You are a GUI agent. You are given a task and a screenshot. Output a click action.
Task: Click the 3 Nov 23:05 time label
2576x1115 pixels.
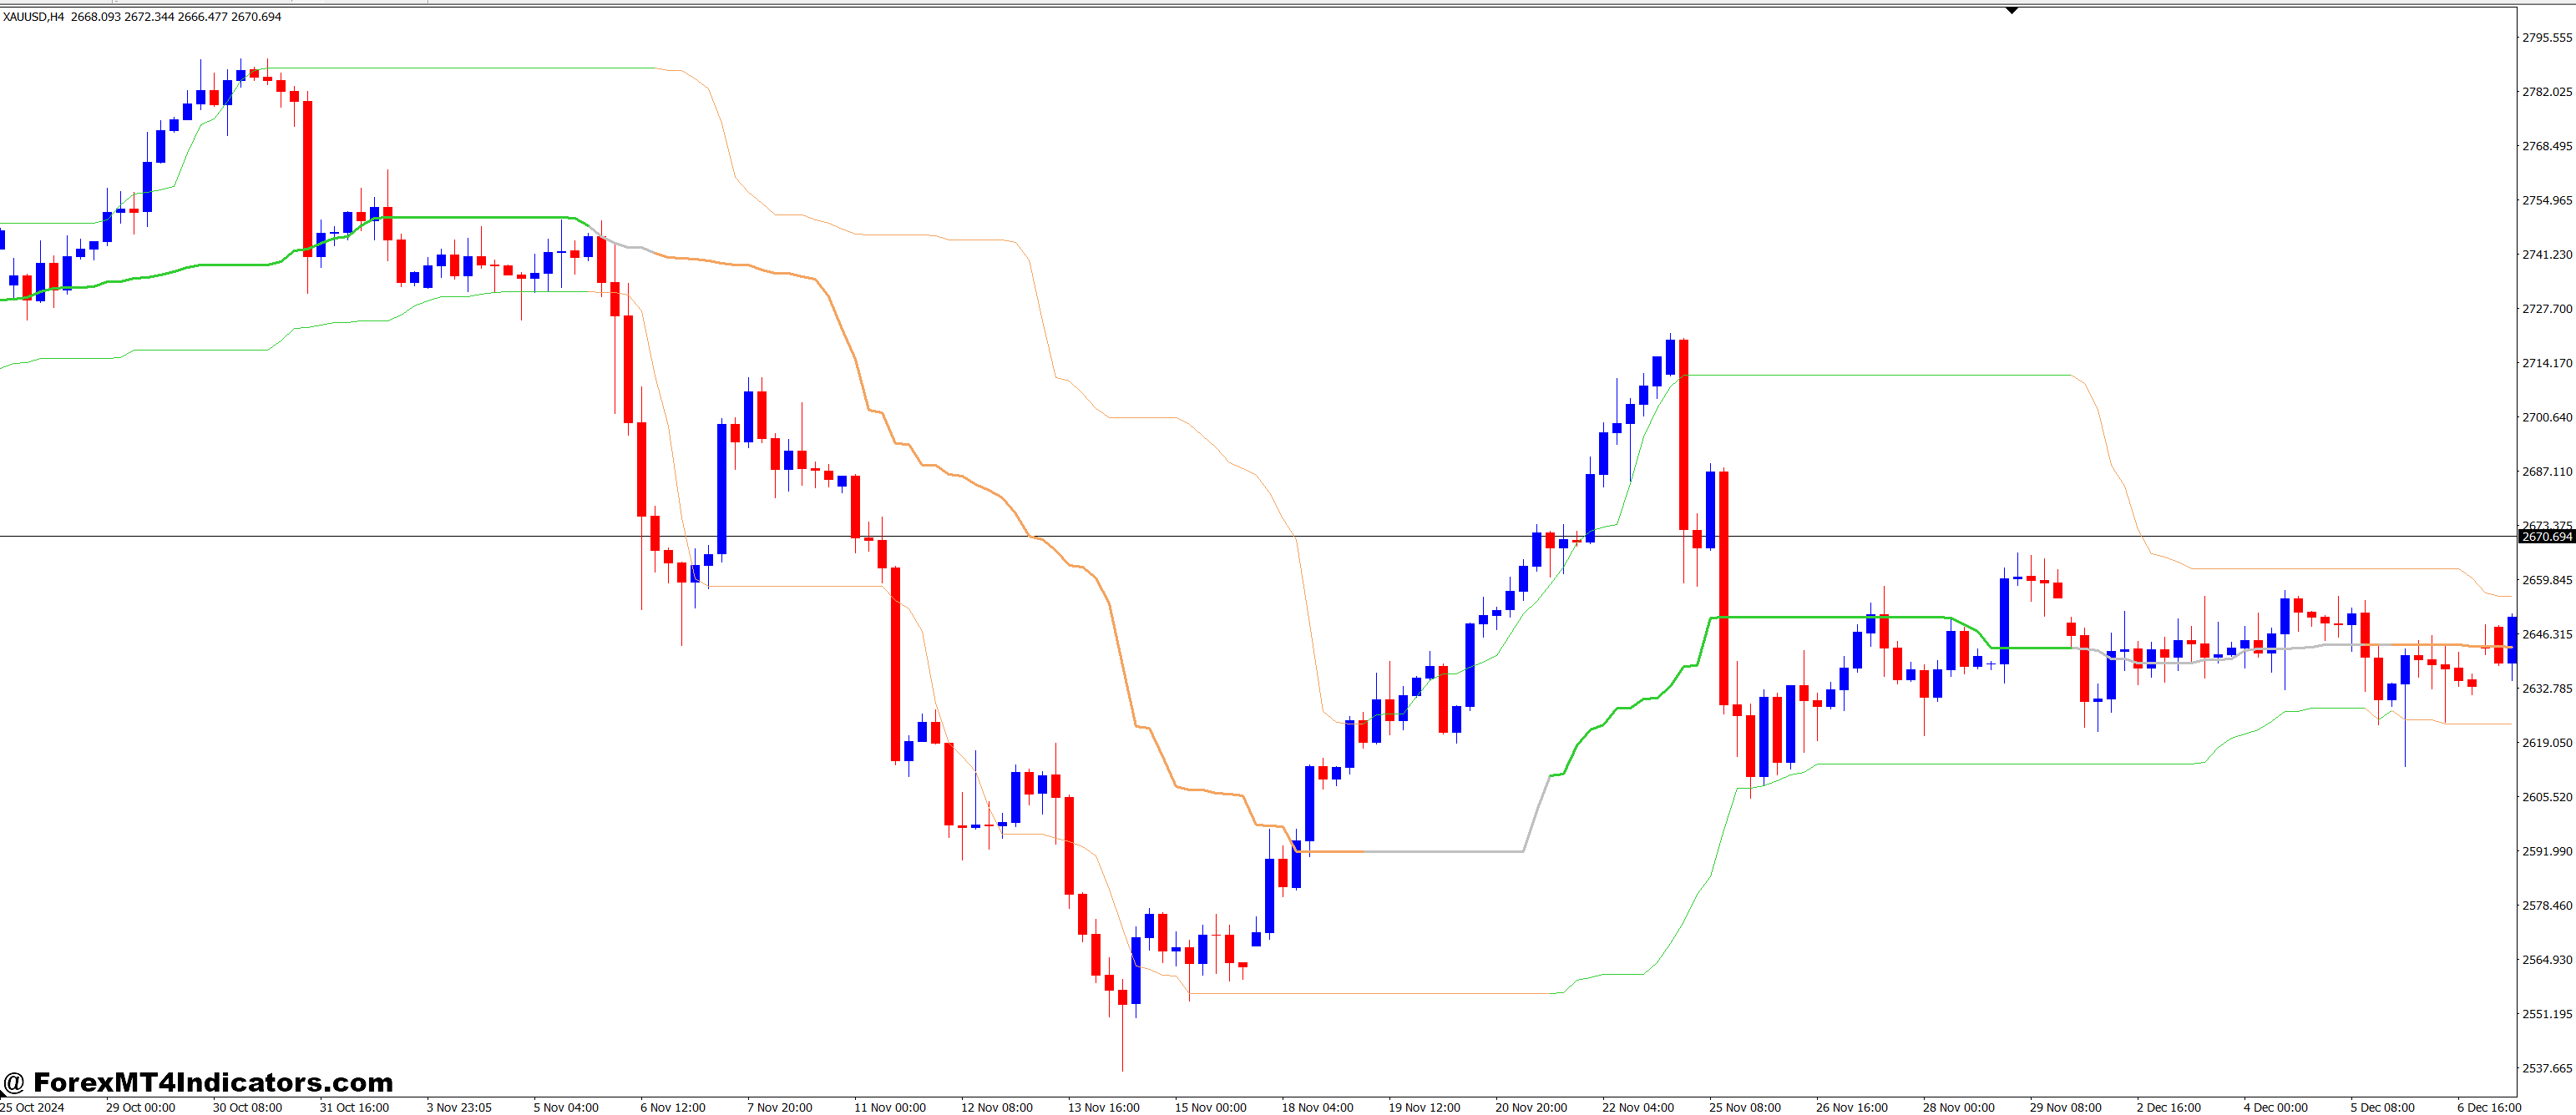(x=459, y=1107)
